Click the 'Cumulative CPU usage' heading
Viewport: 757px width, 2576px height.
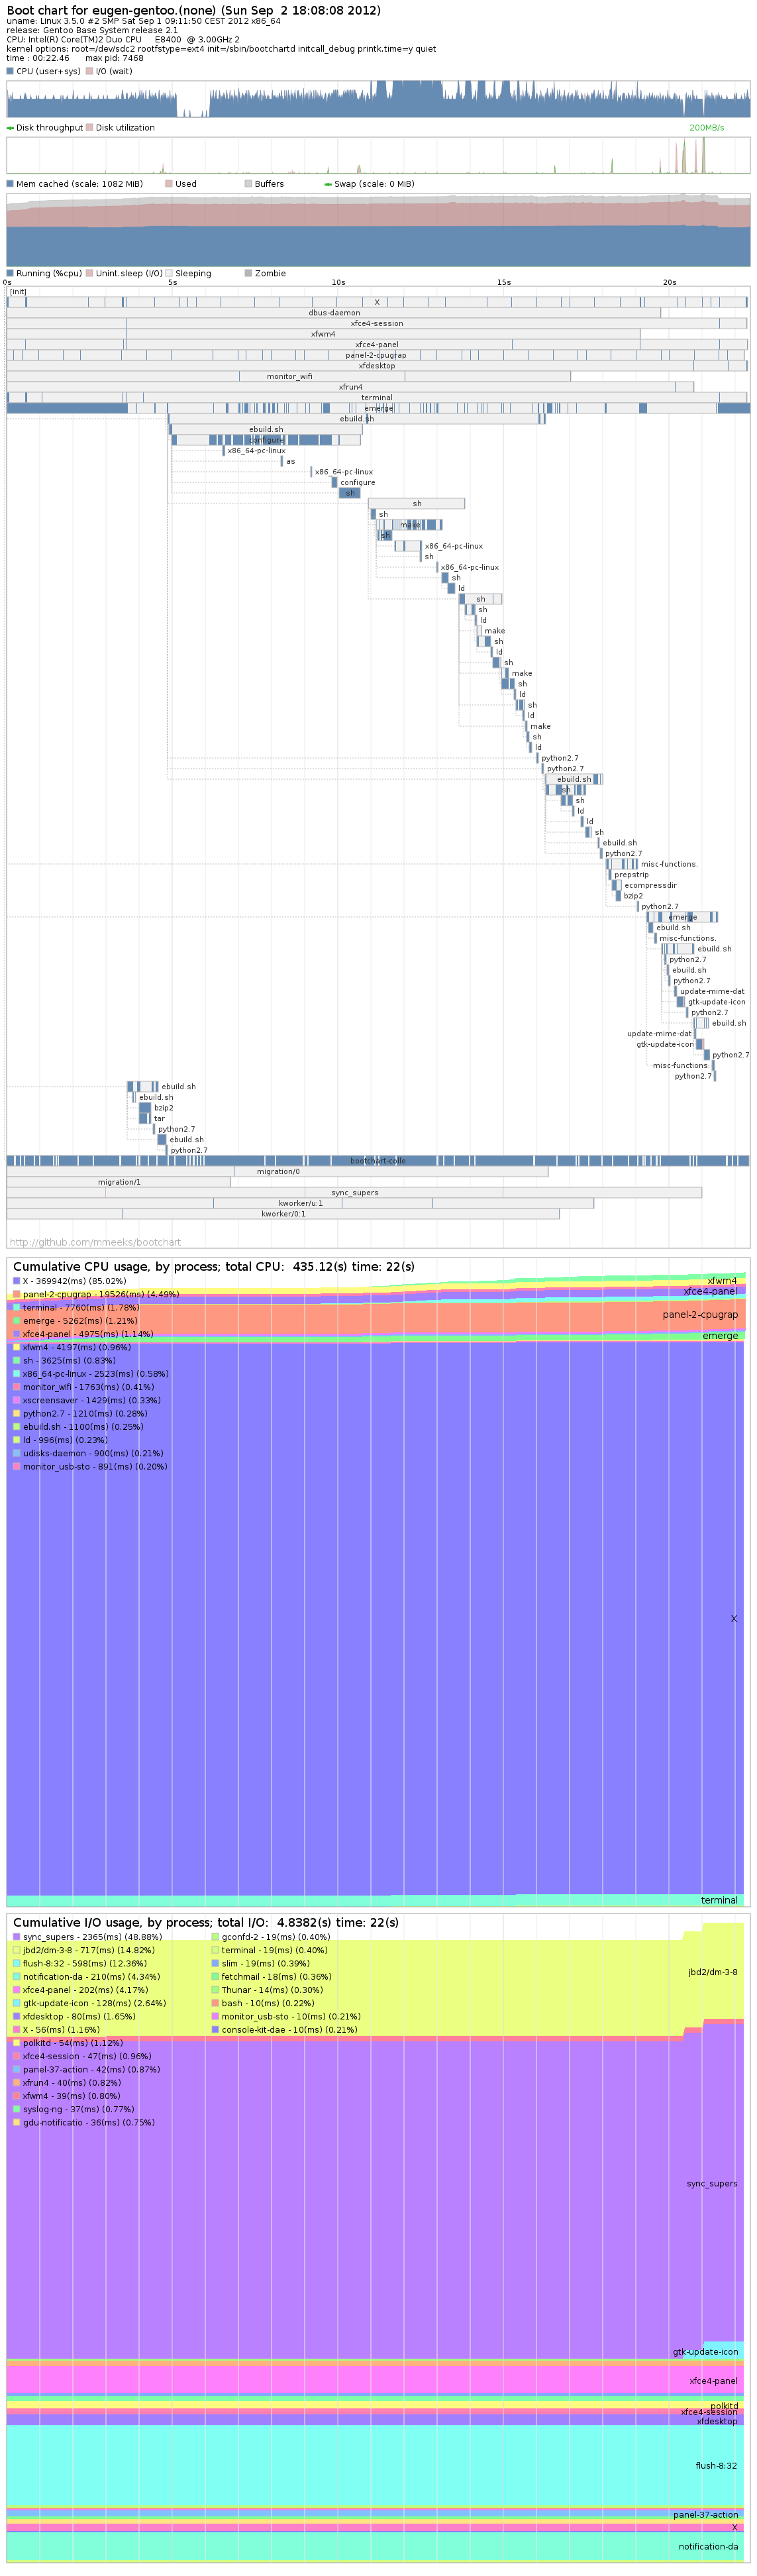213,1267
